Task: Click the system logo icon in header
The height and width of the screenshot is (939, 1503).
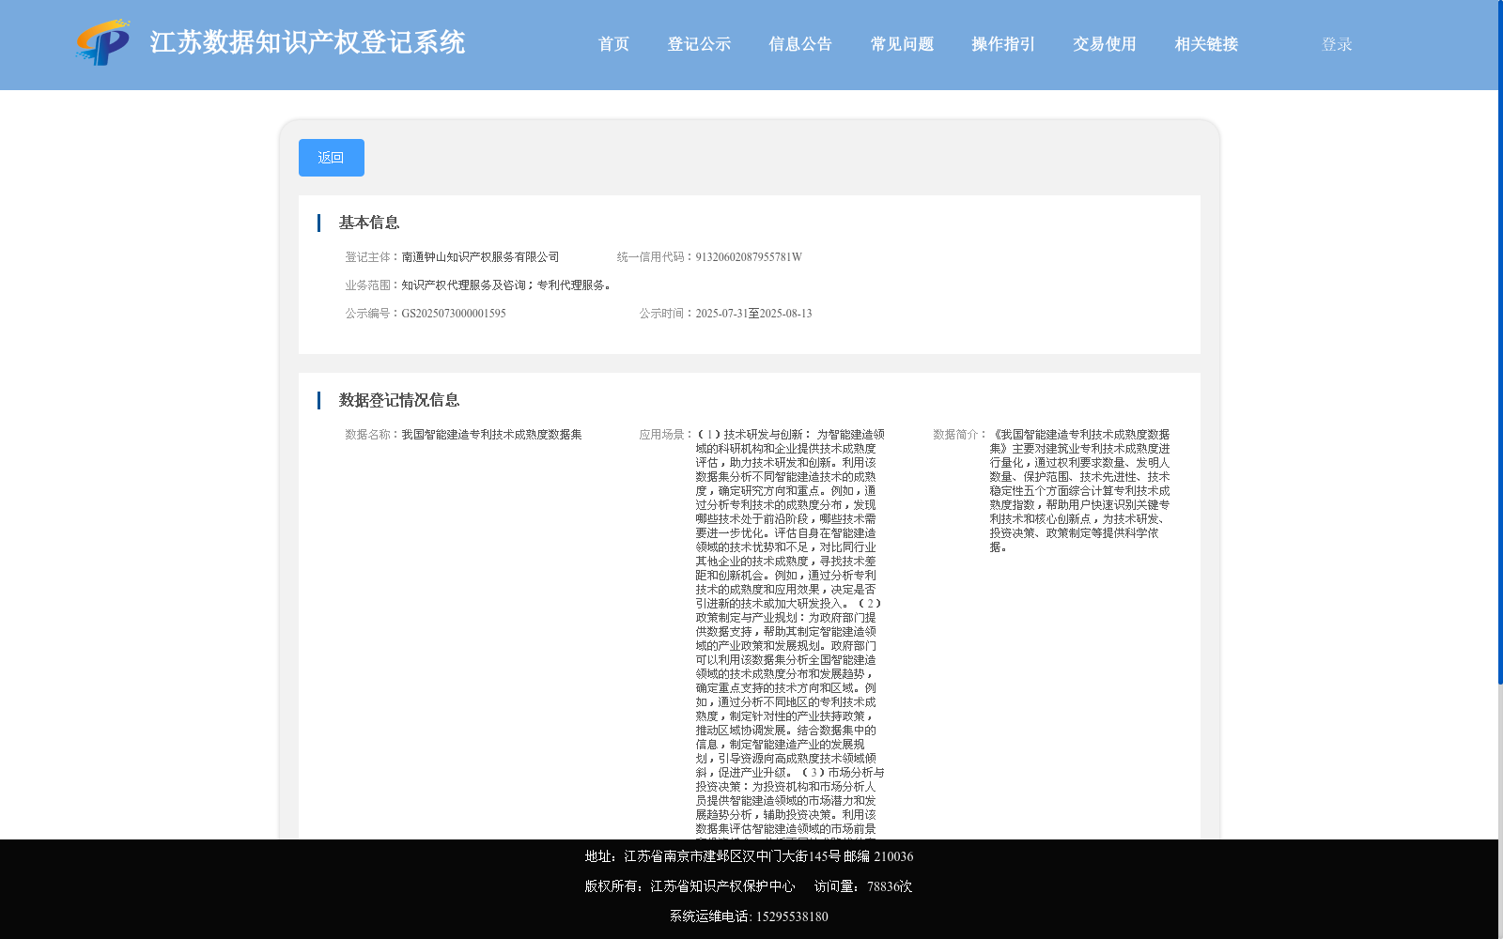Action: tap(103, 42)
